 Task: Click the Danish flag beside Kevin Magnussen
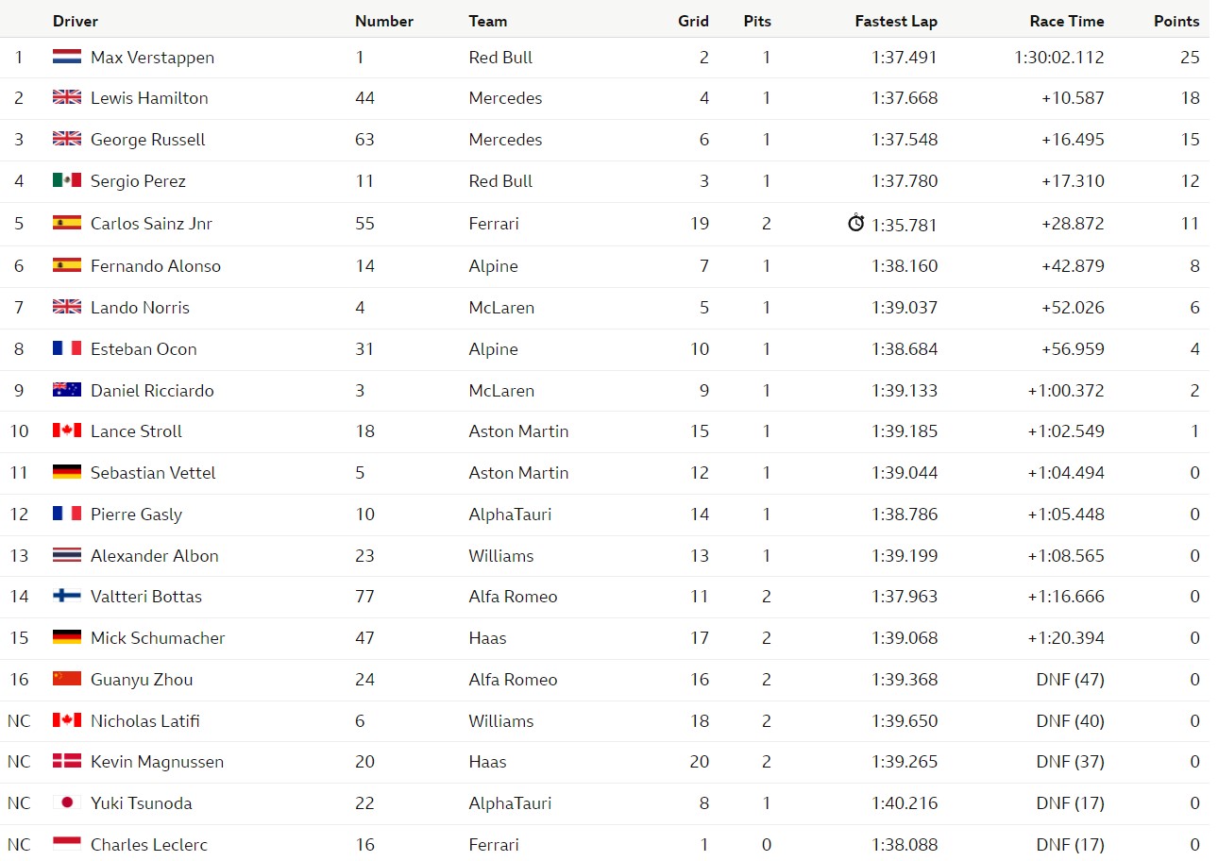67,761
